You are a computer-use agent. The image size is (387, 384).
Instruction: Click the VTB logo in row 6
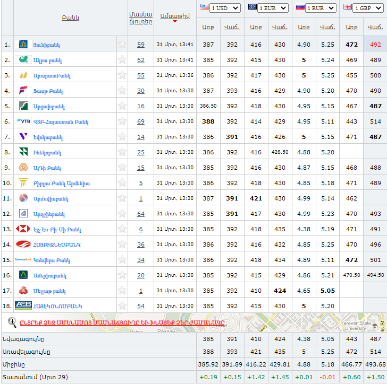coord(23,121)
